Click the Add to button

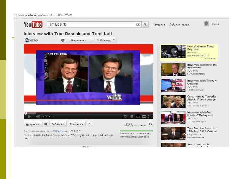[x=58, y=124]
